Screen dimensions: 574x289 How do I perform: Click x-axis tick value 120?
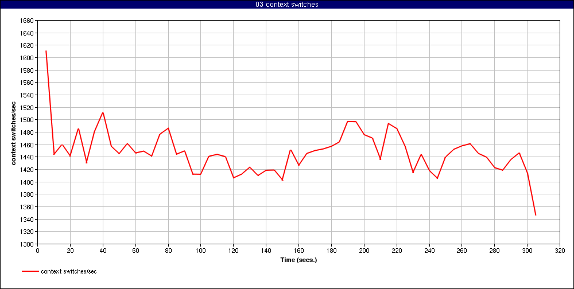[233, 251]
